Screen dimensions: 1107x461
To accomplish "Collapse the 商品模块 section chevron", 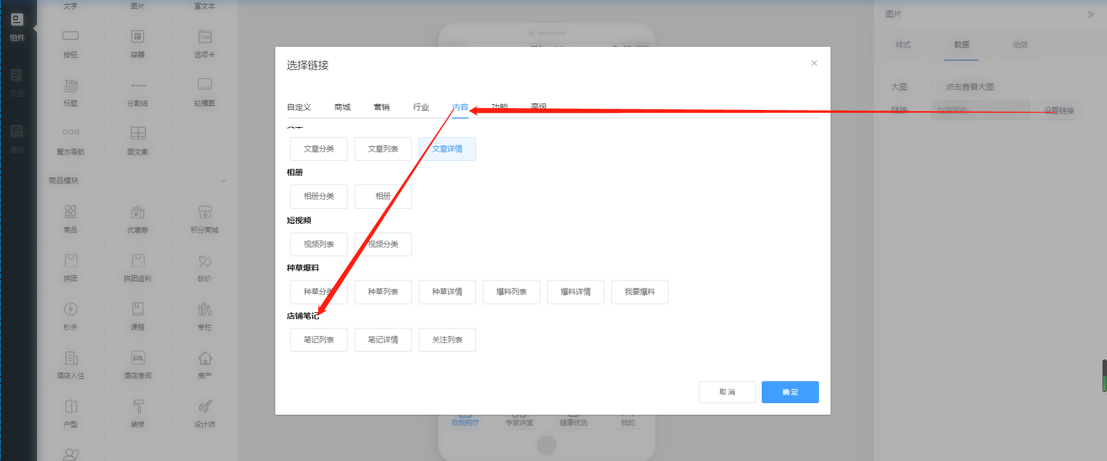I will [224, 181].
